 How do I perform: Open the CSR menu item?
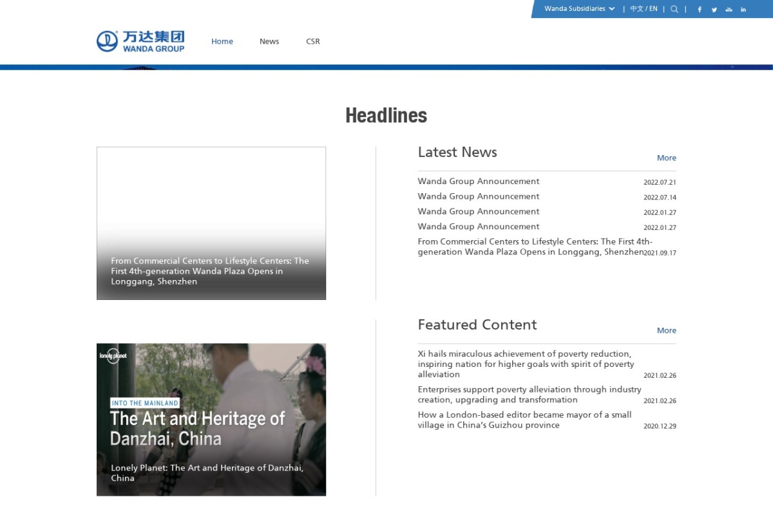pos(313,41)
